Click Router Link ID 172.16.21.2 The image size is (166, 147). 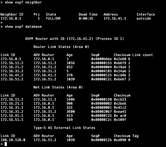[x=12, y=67]
